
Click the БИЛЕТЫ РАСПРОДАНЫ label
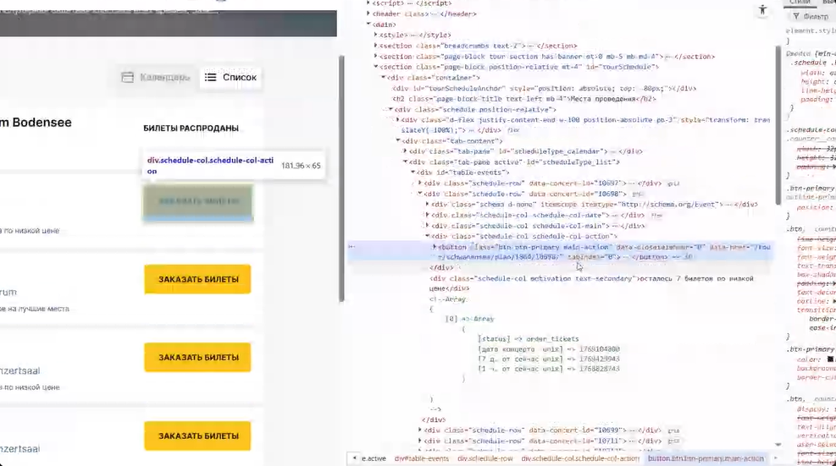[x=191, y=129]
